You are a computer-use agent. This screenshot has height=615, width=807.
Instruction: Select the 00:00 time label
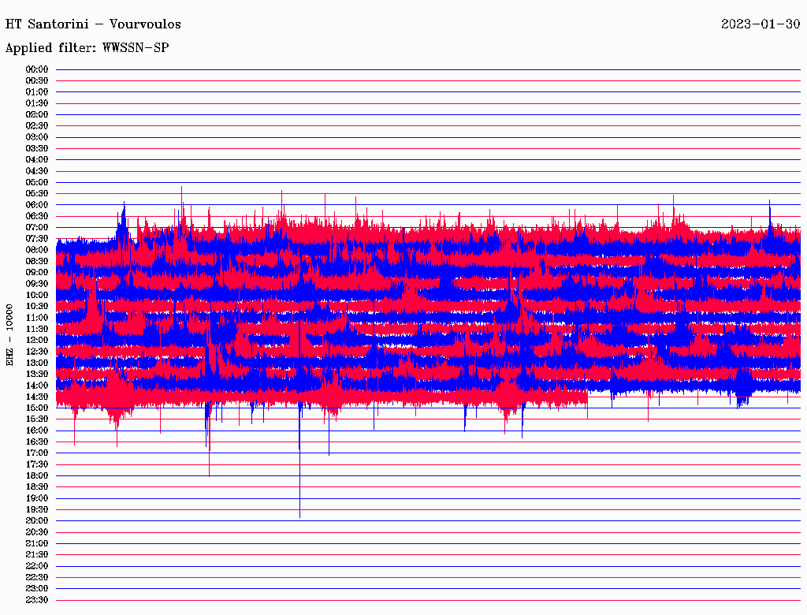pos(37,69)
